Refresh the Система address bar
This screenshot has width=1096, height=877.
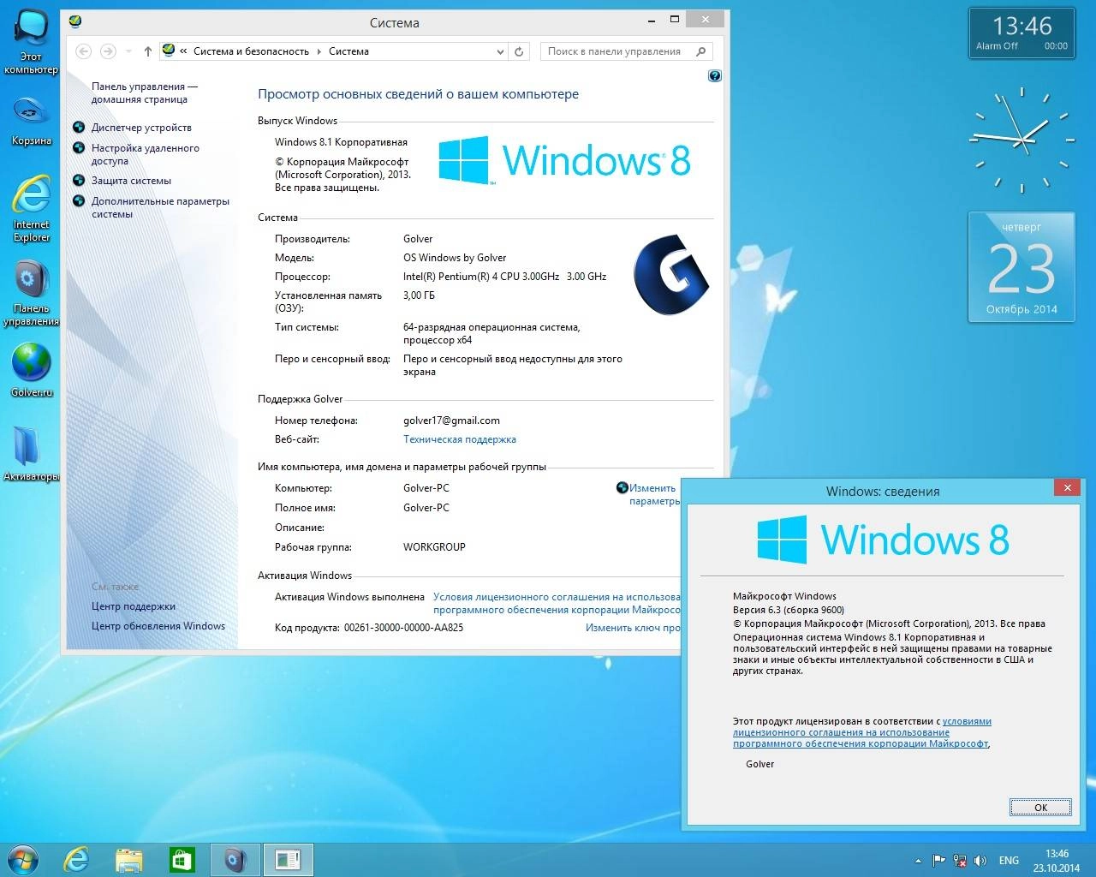pos(519,51)
